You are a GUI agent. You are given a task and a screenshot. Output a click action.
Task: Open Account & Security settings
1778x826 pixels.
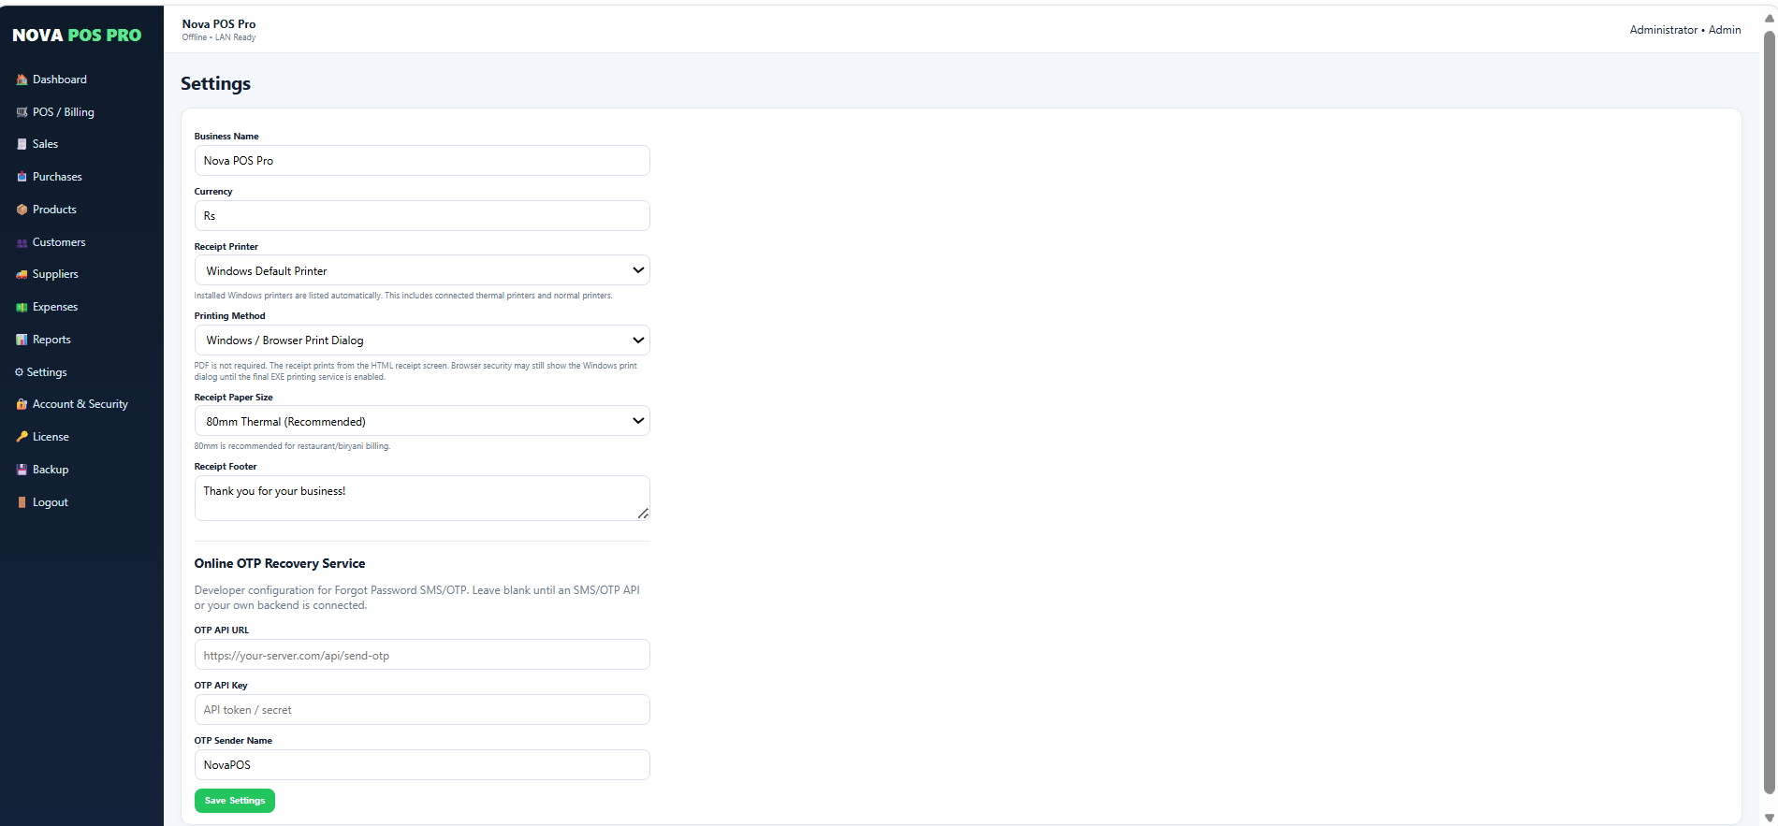[x=81, y=404]
